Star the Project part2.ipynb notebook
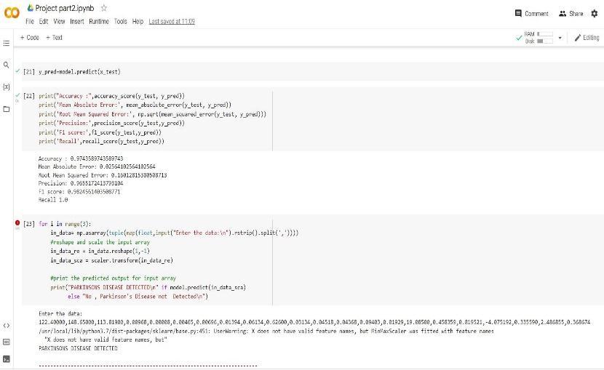Viewport: 604px width, 370px height. [x=104, y=8]
